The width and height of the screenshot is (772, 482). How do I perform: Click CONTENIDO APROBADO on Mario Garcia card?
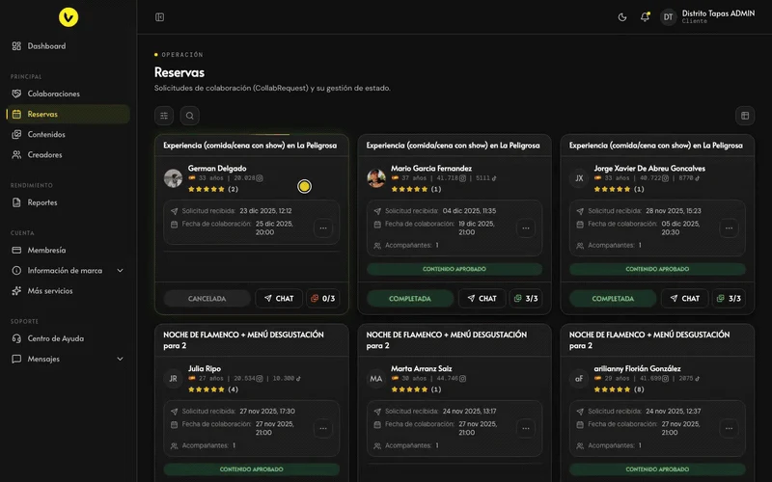455,269
